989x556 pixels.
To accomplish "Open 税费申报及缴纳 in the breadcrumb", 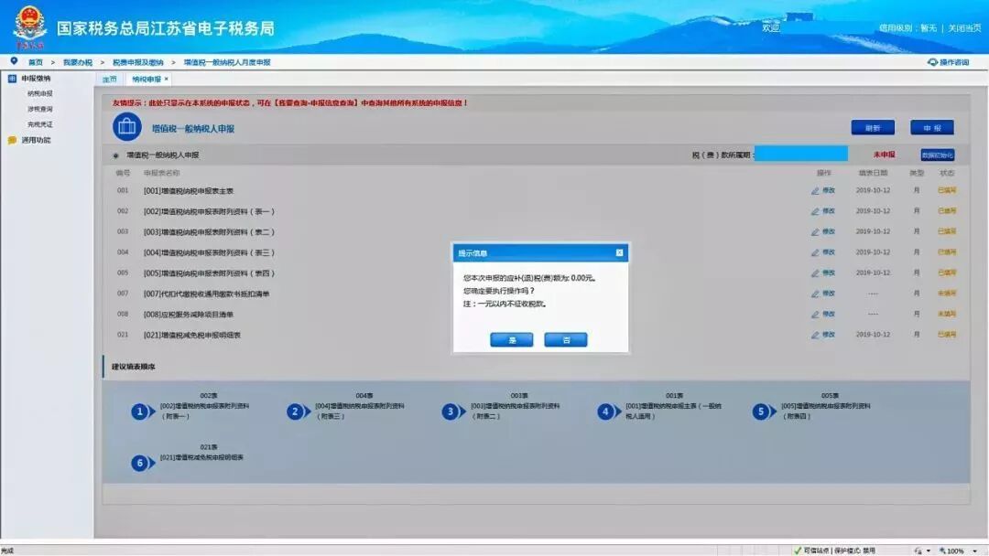I will click(137, 62).
